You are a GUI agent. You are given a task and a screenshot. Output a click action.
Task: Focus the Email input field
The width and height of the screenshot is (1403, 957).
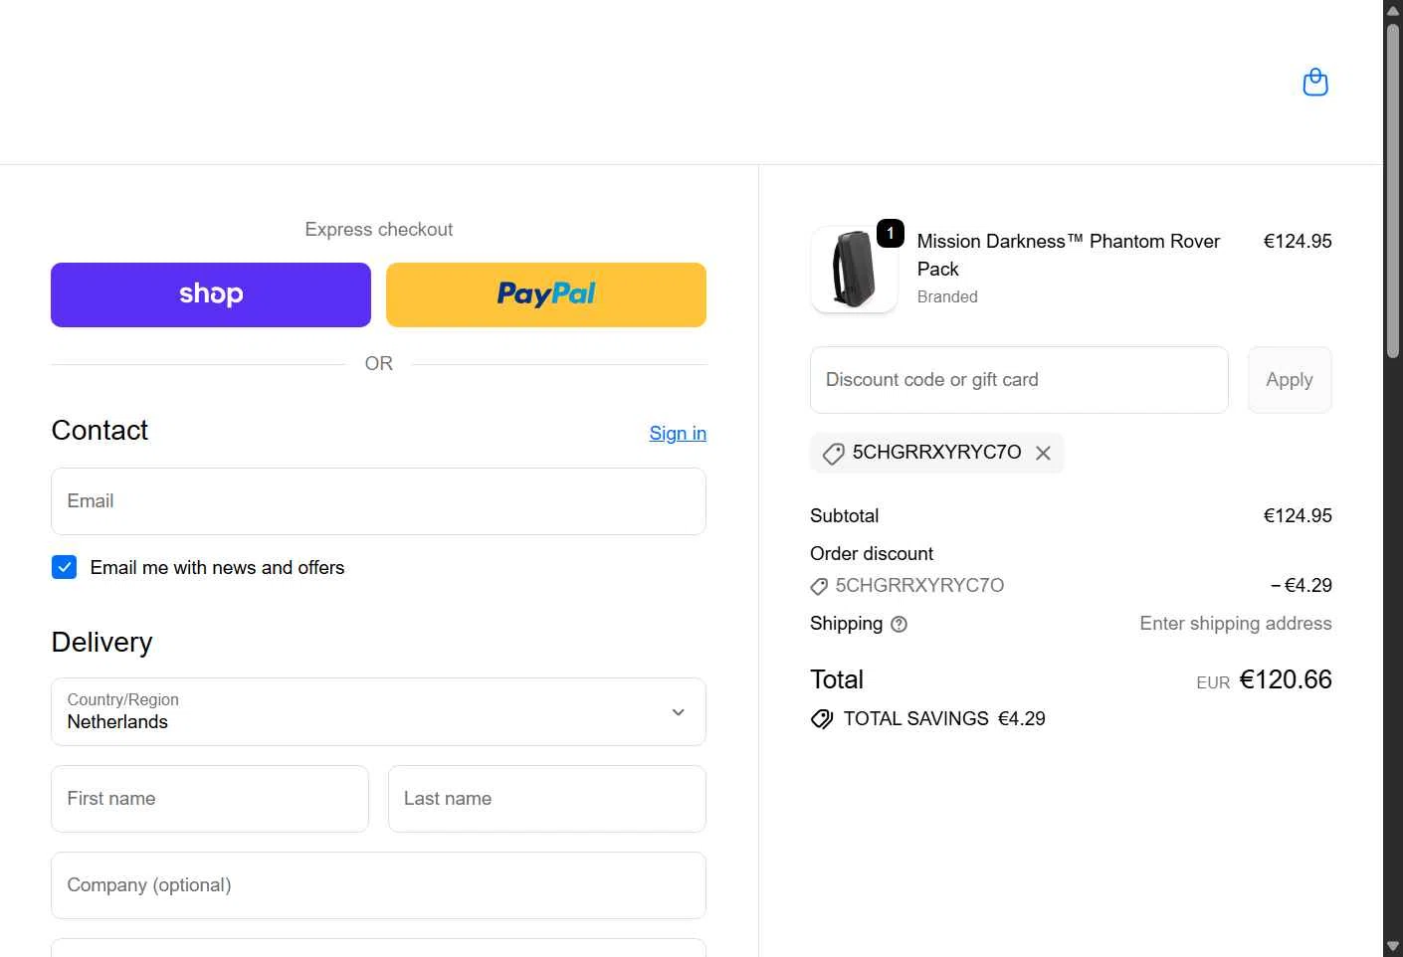pos(378,501)
